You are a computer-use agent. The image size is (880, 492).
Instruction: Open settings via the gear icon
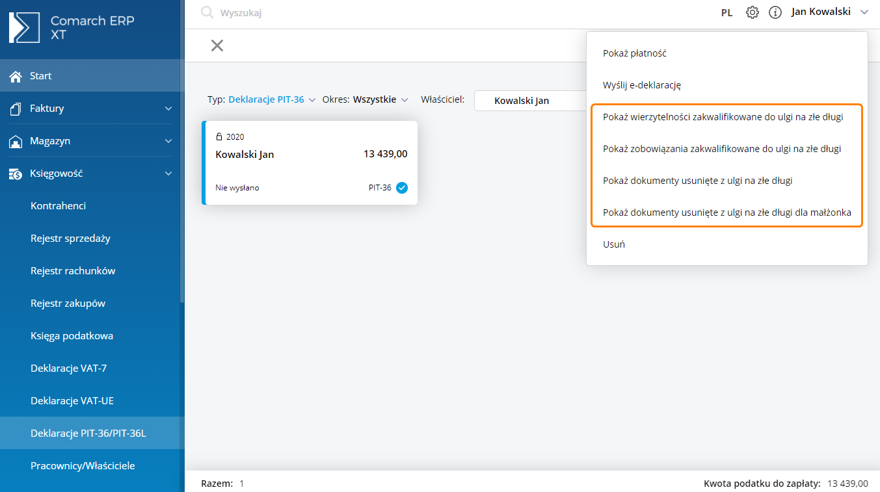(x=753, y=12)
